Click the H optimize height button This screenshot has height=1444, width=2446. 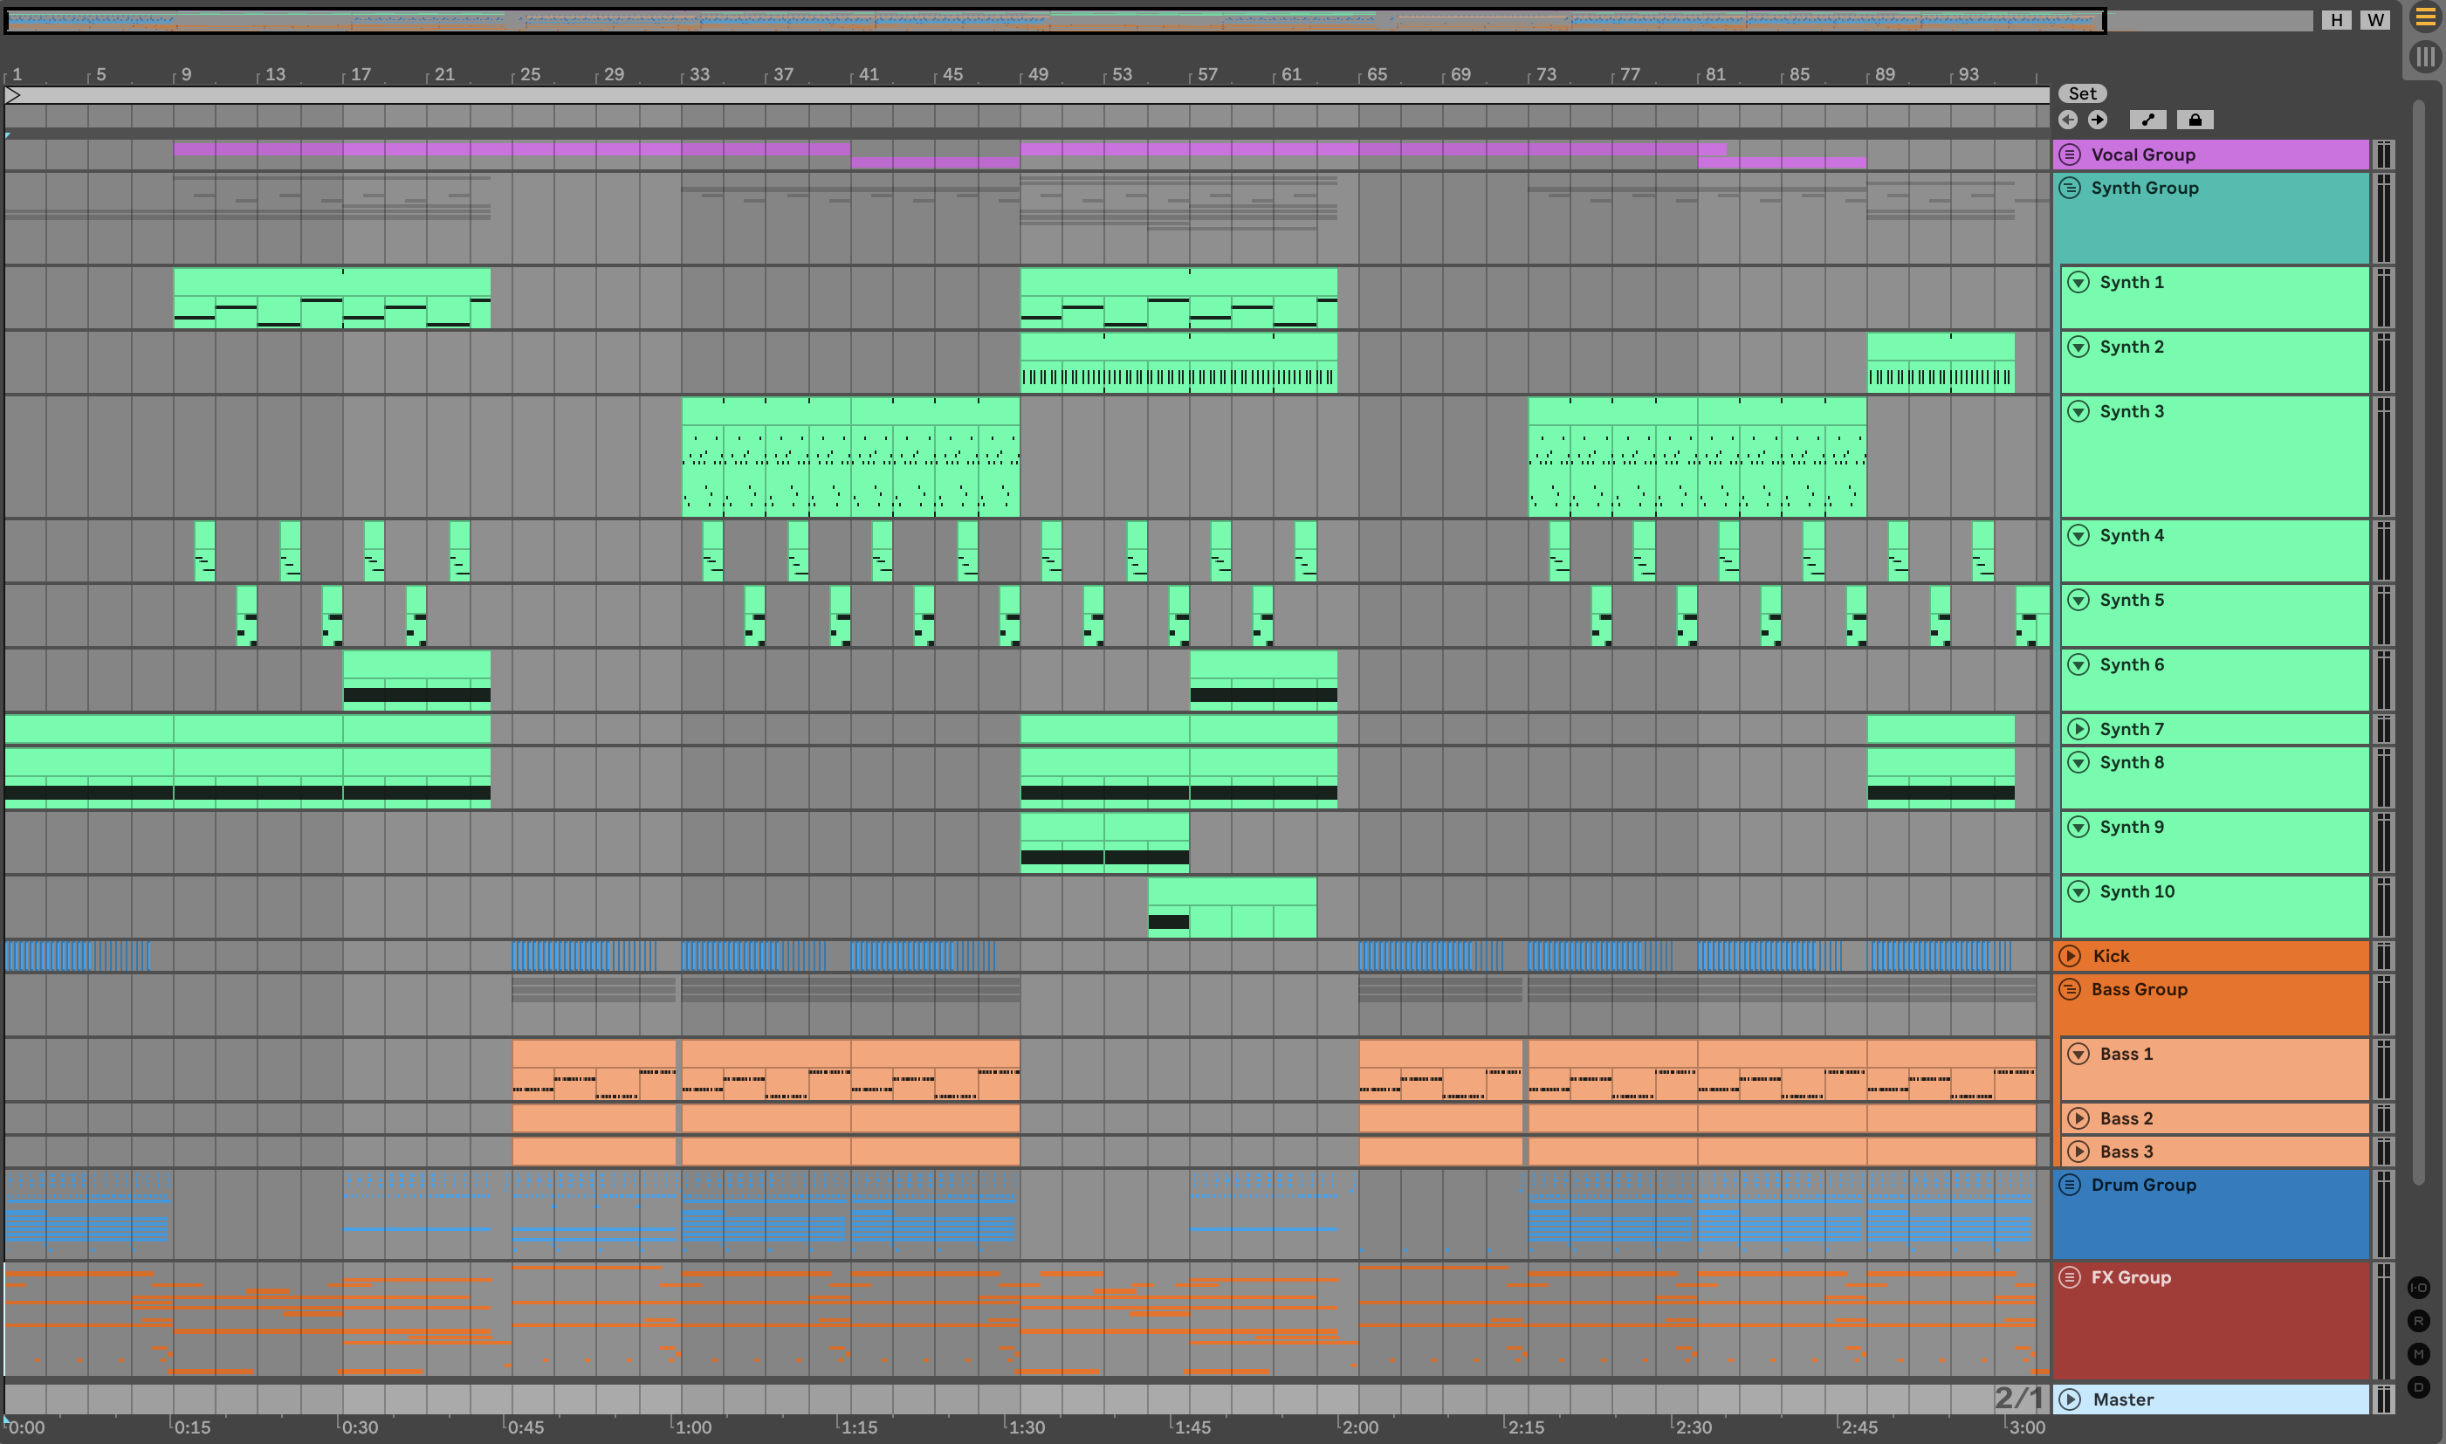tap(2336, 20)
